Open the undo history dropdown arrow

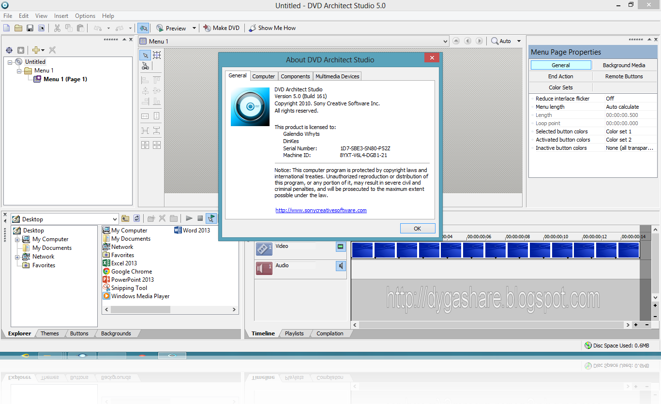click(x=108, y=28)
